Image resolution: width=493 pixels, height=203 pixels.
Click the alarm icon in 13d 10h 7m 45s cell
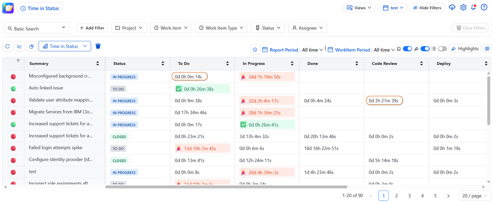pyautogui.click(x=179, y=148)
